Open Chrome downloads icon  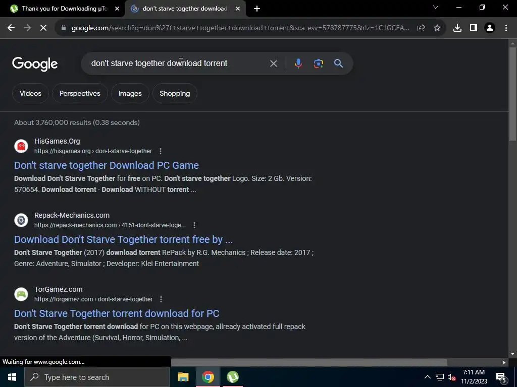[x=457, y=28]
